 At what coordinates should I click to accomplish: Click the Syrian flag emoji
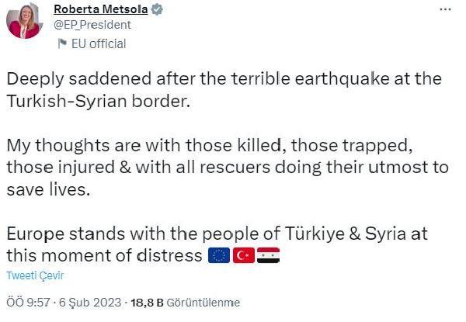268,256
